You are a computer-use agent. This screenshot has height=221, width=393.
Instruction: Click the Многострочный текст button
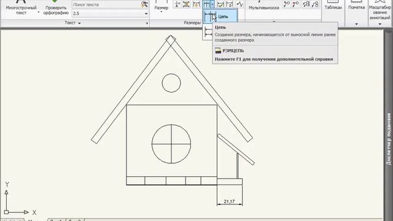(x=21, y=7)
